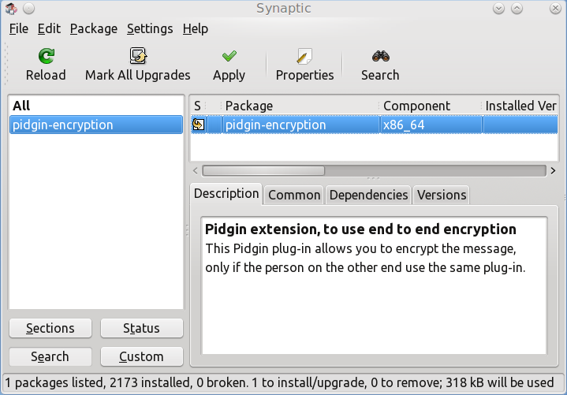Switch to the Description tab

click(x=226, y=194)
